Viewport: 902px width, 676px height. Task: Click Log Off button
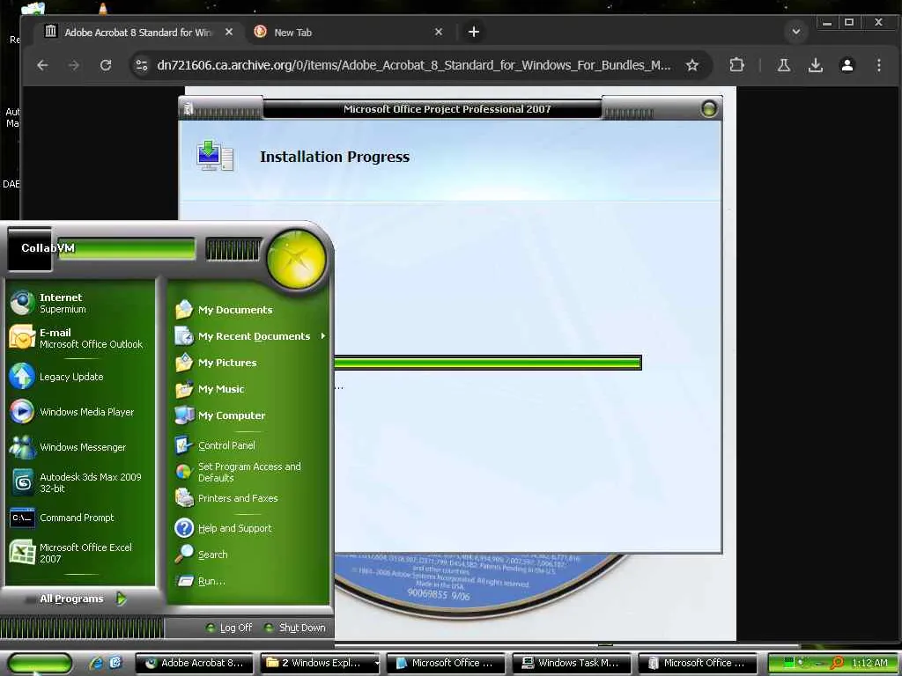pos(229,628)
